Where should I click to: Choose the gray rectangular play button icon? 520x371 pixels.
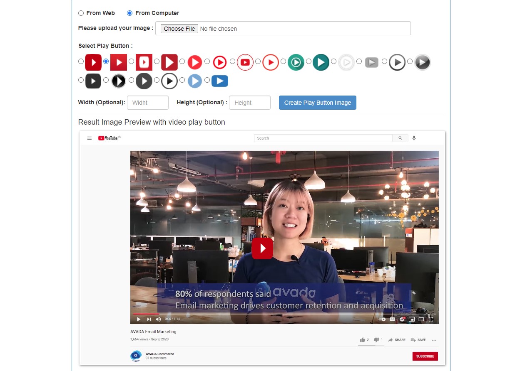[x=372, y=62]
